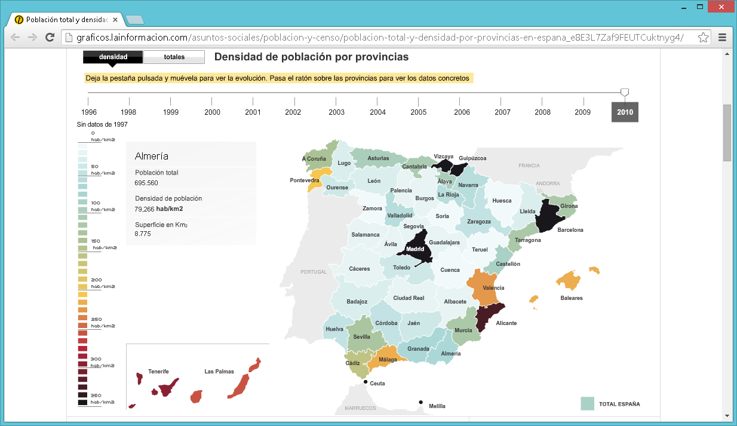737x426 pixels.
Task: Click the timeline slider handle at 2010
Action: [625, 92]
